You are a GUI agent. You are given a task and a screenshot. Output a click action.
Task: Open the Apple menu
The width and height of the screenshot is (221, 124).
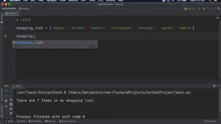pos(4,1)
